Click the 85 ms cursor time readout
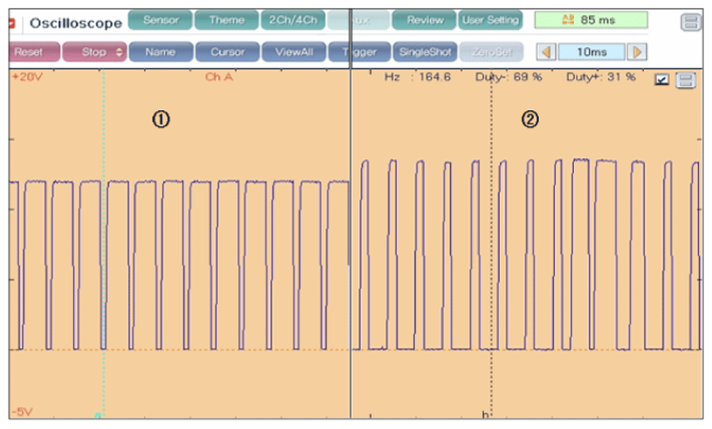The image size is (712, 429). (x=591, y=20)
